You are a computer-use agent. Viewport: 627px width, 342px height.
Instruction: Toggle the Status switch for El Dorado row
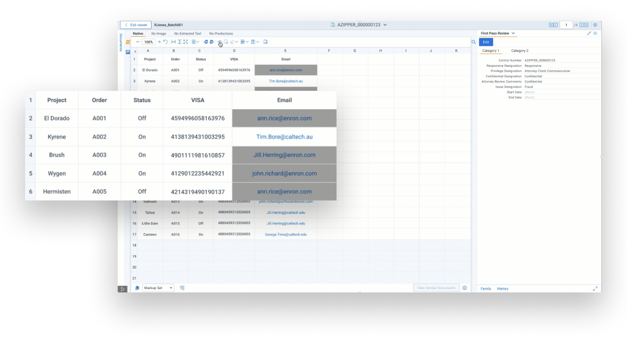tap(142, 118)
